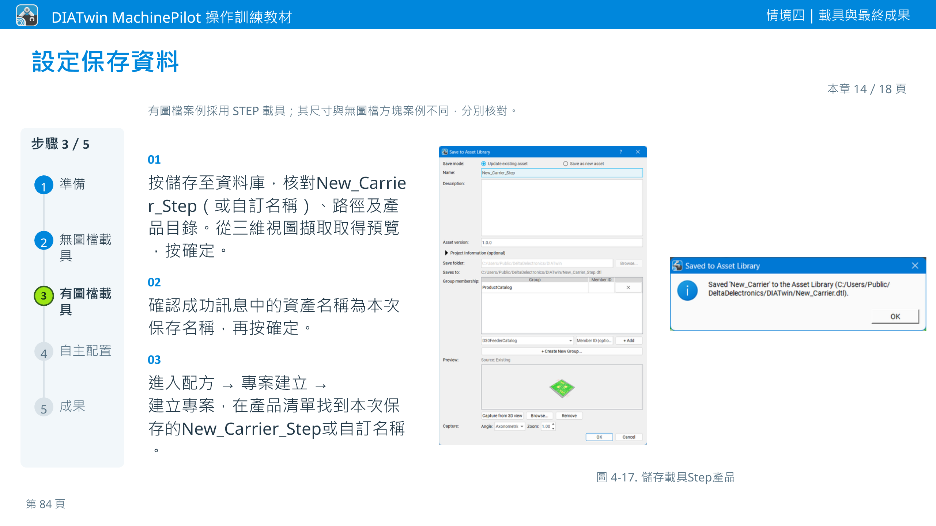Click the Zoom value field showing 1.00
Image resolution: width=936 pixels, height=526 pixels.
546,426
